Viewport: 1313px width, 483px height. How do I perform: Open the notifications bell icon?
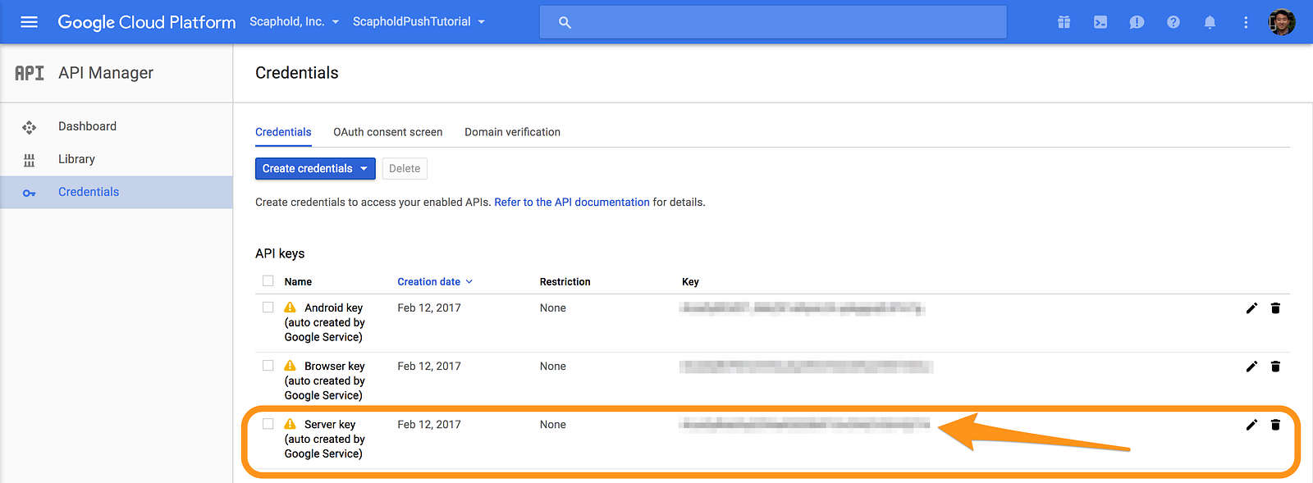pos(1210,22)
